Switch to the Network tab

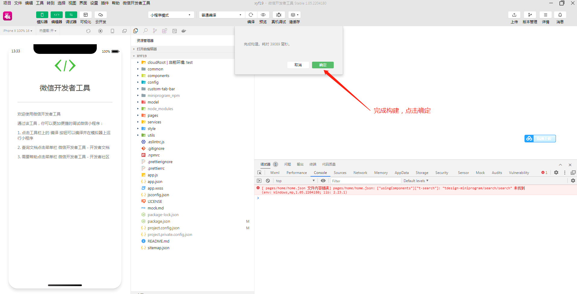pos(360,173)
